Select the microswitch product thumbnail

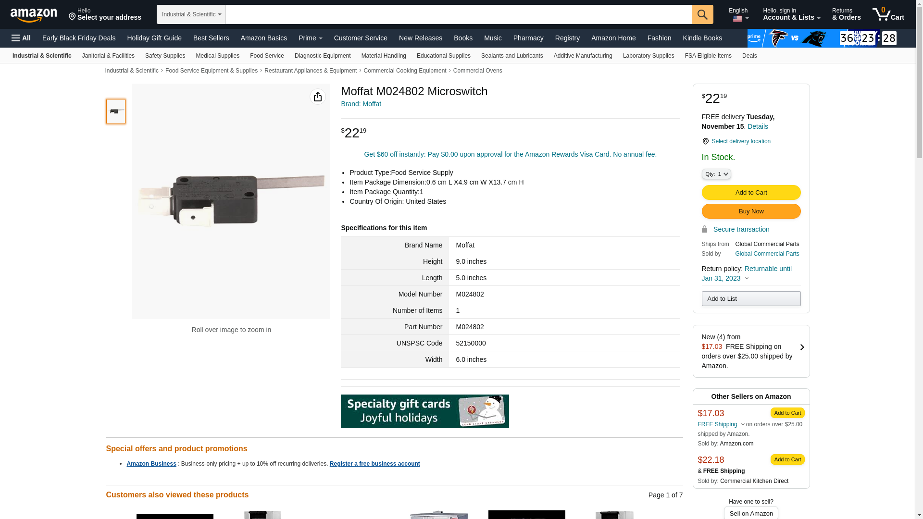[116, 111]
